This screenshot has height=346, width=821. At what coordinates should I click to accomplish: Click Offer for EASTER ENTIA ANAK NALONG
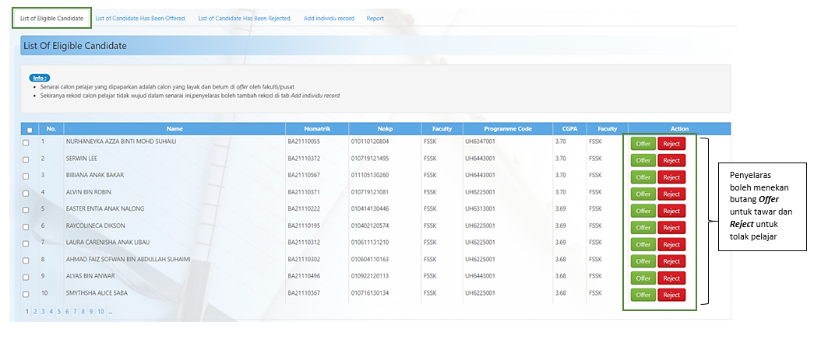643,211
